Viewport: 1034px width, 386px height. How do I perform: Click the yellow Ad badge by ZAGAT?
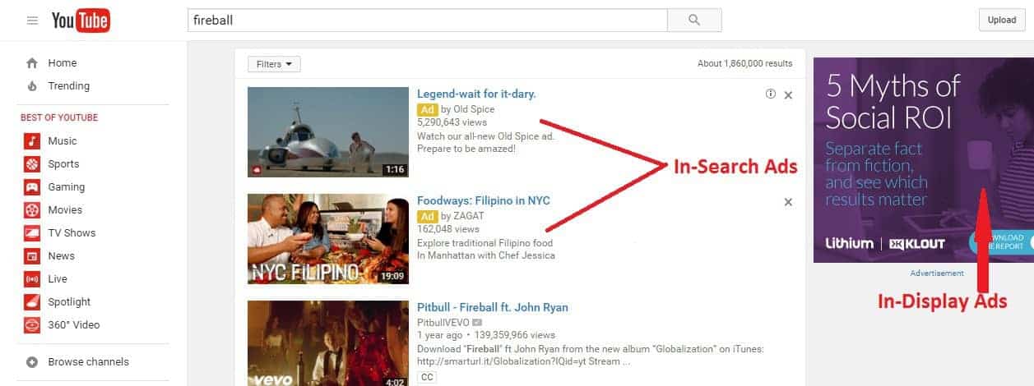click(x=427, y=216)
